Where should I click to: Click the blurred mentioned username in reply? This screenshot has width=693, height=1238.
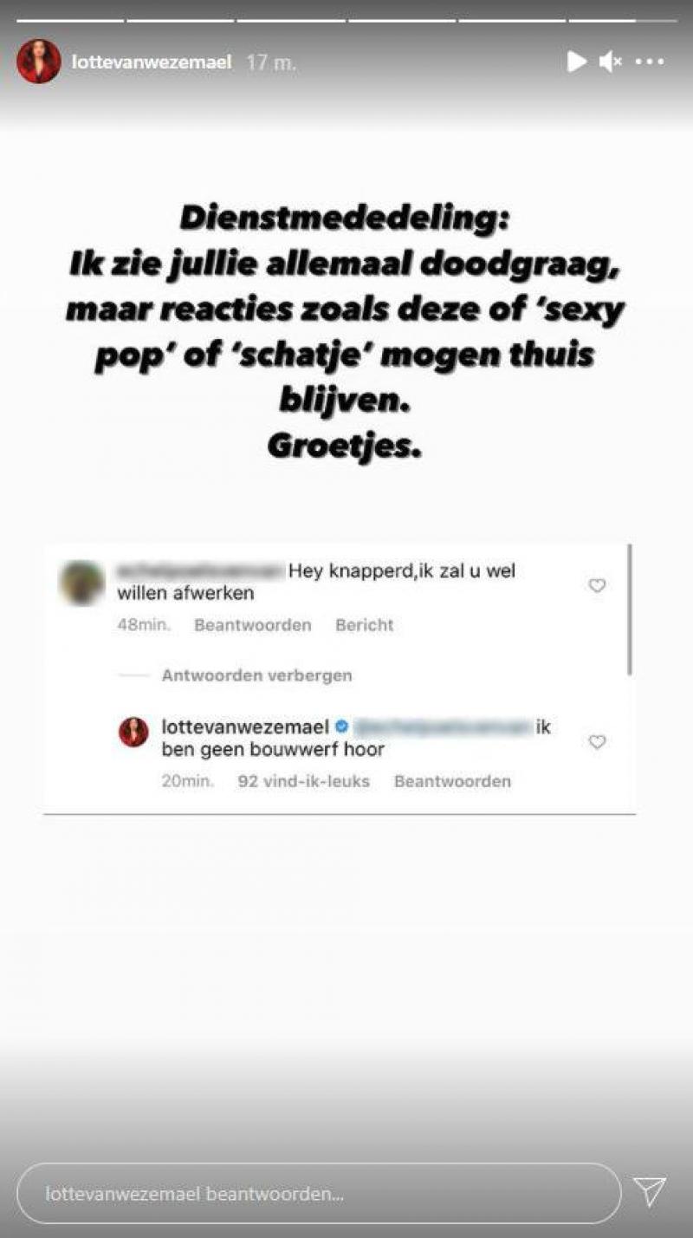(442, 727)
